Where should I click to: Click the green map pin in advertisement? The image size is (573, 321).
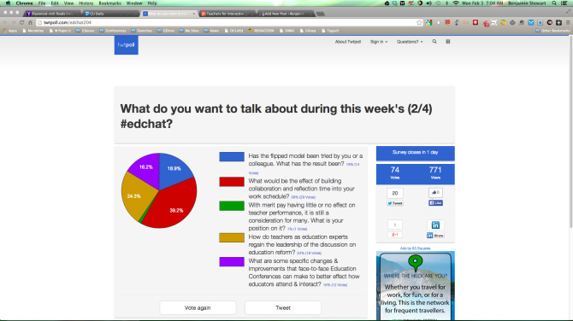click(x=415, y=263)
